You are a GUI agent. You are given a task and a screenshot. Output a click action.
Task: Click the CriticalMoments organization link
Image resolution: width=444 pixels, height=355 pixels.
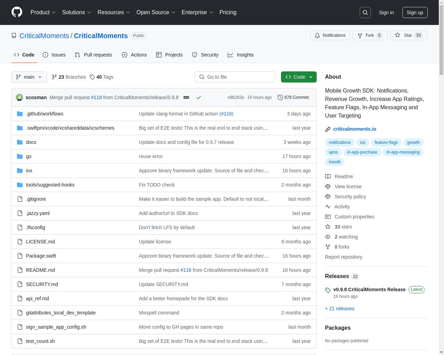tap(44, 36)
